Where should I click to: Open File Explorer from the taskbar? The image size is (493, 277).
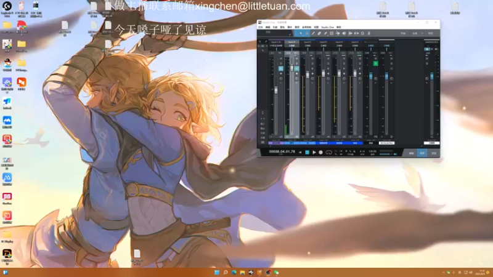coord(242,272)
